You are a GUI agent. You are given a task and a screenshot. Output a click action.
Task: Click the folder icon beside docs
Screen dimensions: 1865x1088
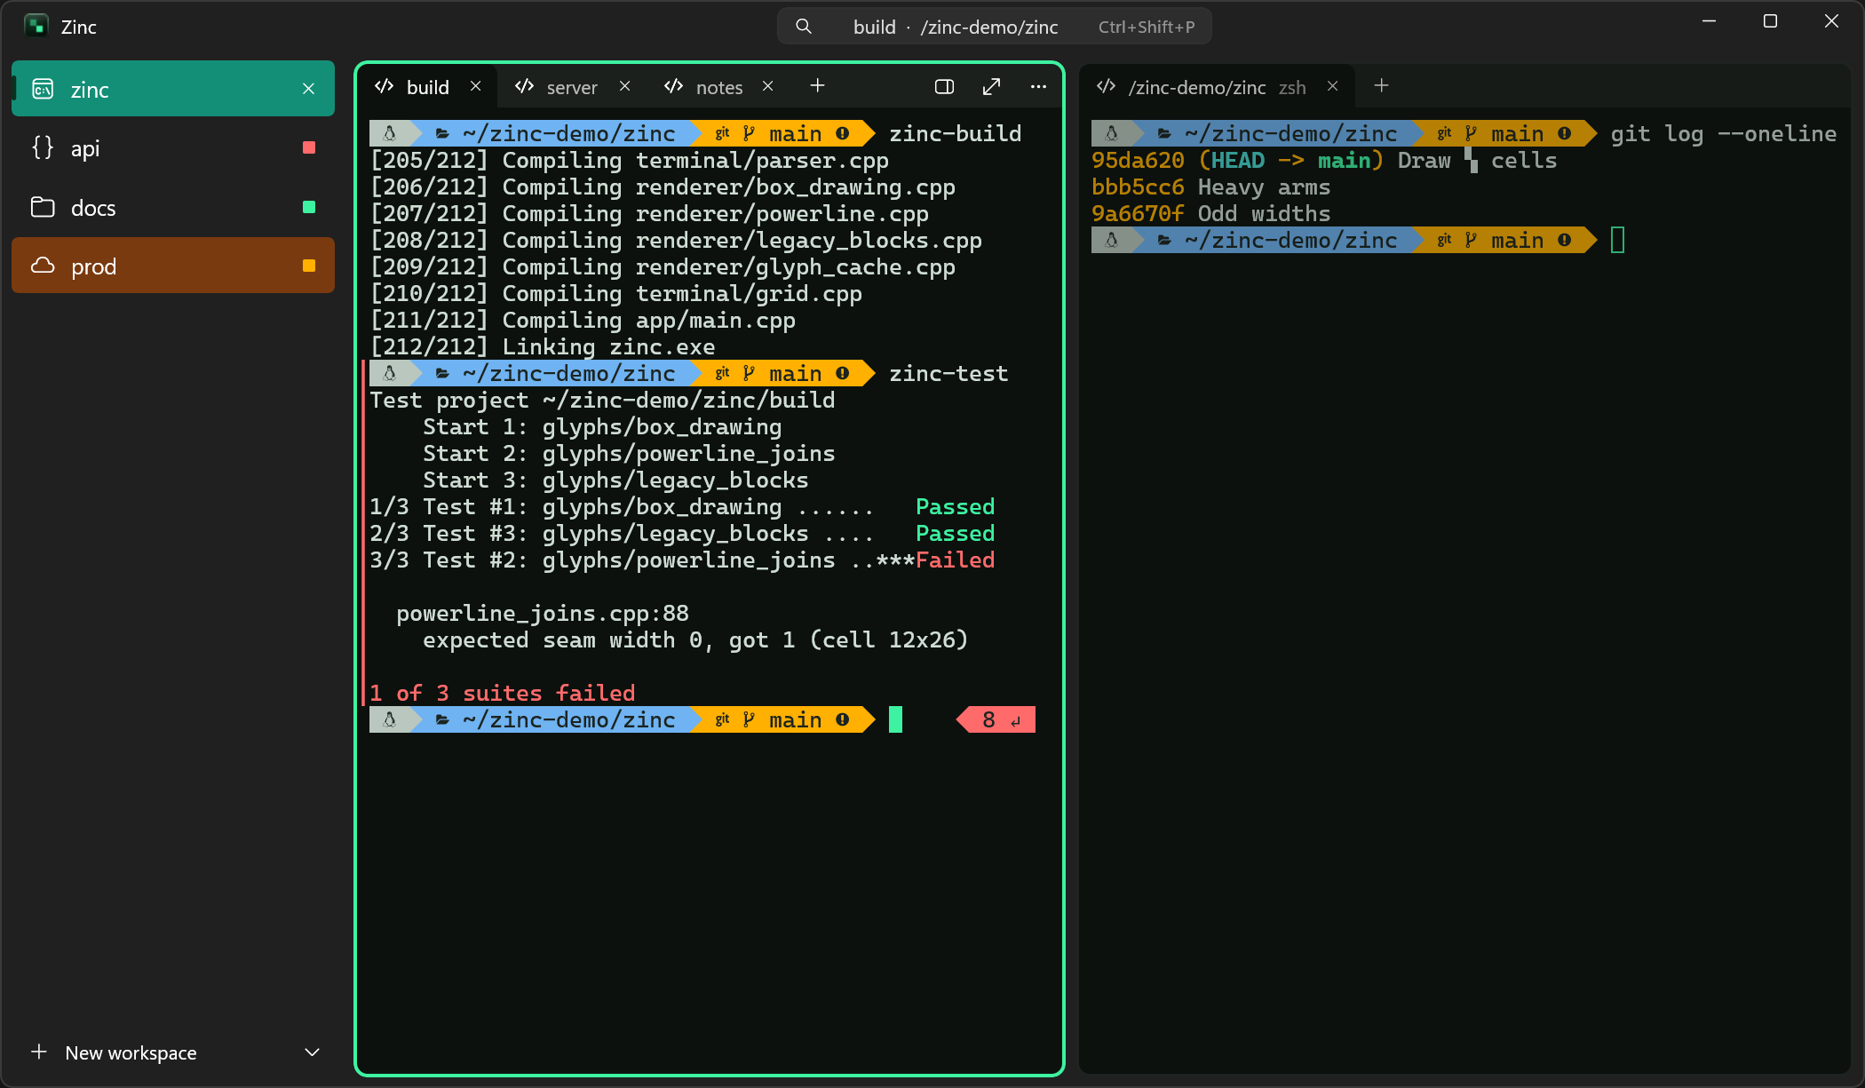(x=43, y=207)
